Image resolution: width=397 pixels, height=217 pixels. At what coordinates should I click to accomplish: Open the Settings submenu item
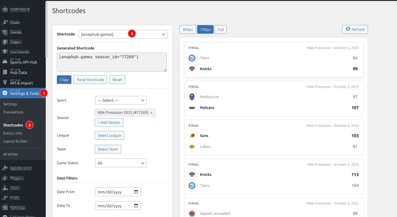coord(10,104)
